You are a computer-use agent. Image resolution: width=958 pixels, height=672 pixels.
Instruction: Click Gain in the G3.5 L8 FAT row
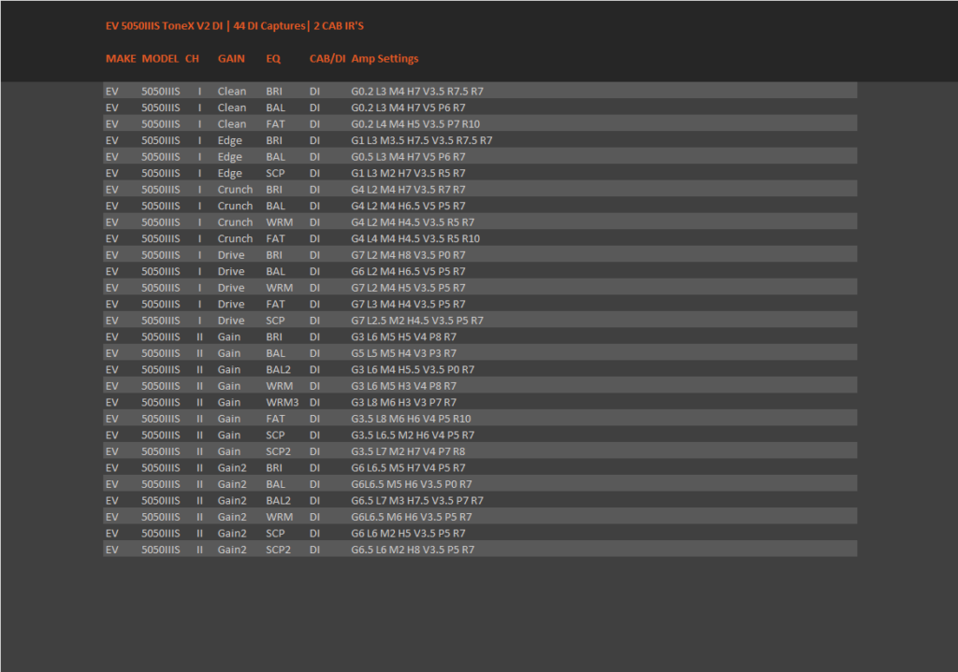click(x=229, y=419)
